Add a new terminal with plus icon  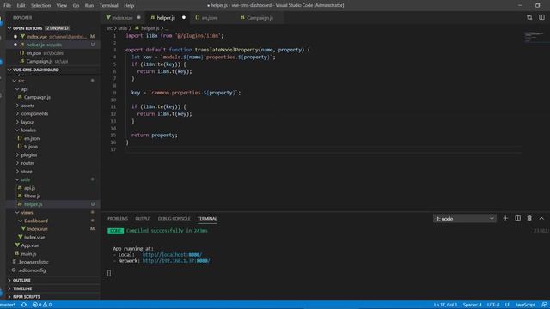[505, 218]
